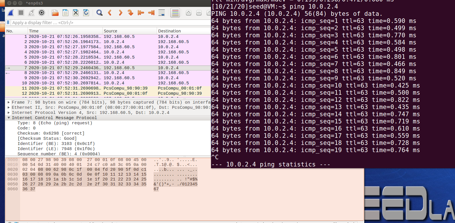Select packet 3 in the list
The height and width of the screenshot is (223, 455).
pos(108,47)
